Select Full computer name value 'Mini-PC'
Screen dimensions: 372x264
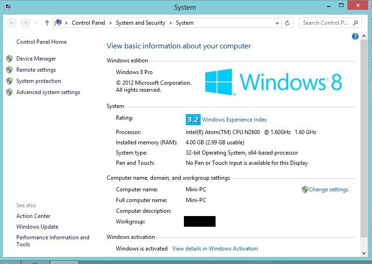[196, 200]
